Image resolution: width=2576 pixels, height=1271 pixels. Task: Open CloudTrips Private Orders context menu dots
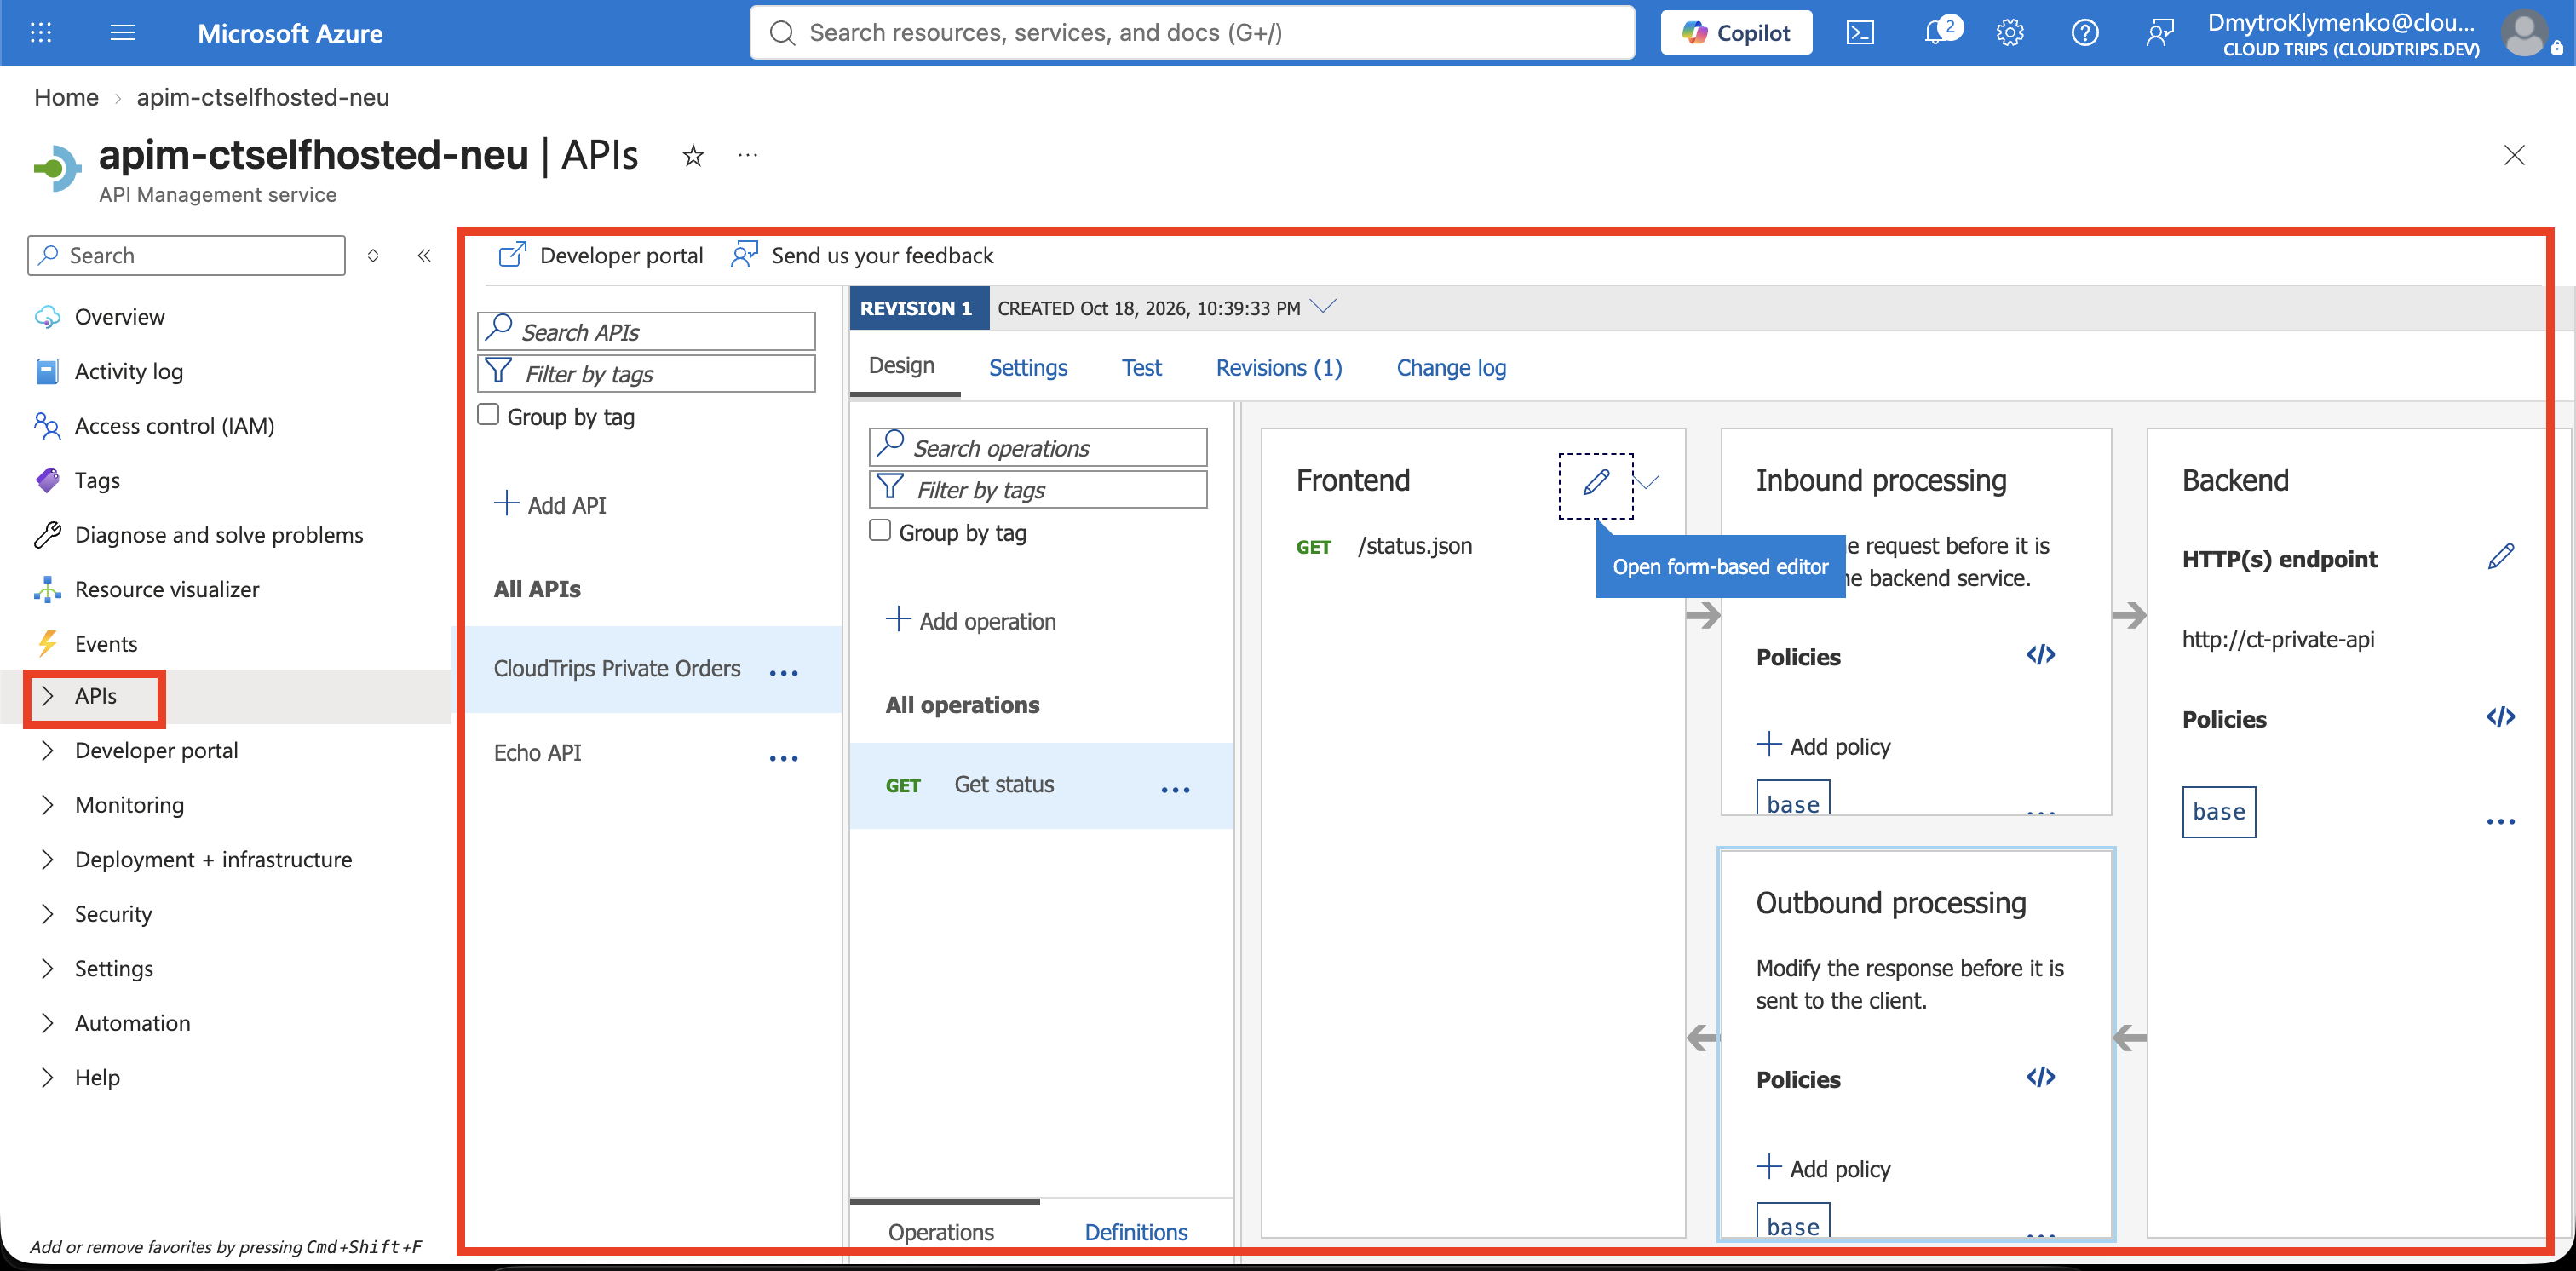[x=783, y=673]
